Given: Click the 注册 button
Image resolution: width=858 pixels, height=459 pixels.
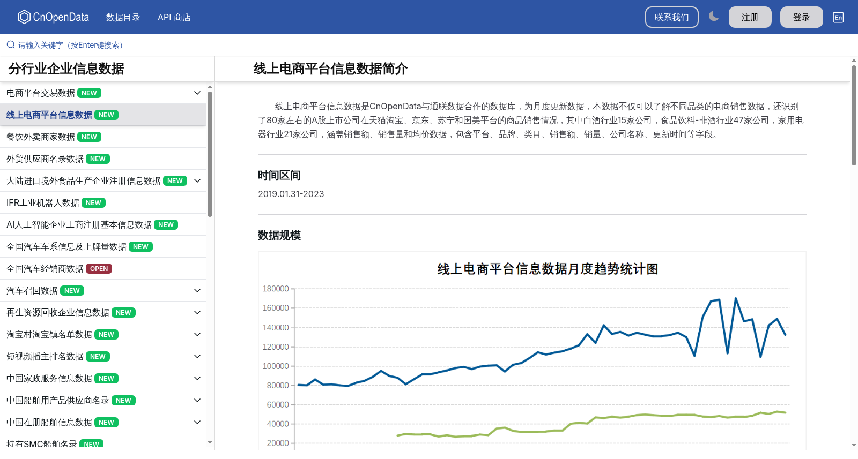Looking at the screenshot, I should [x=750, y=17].
